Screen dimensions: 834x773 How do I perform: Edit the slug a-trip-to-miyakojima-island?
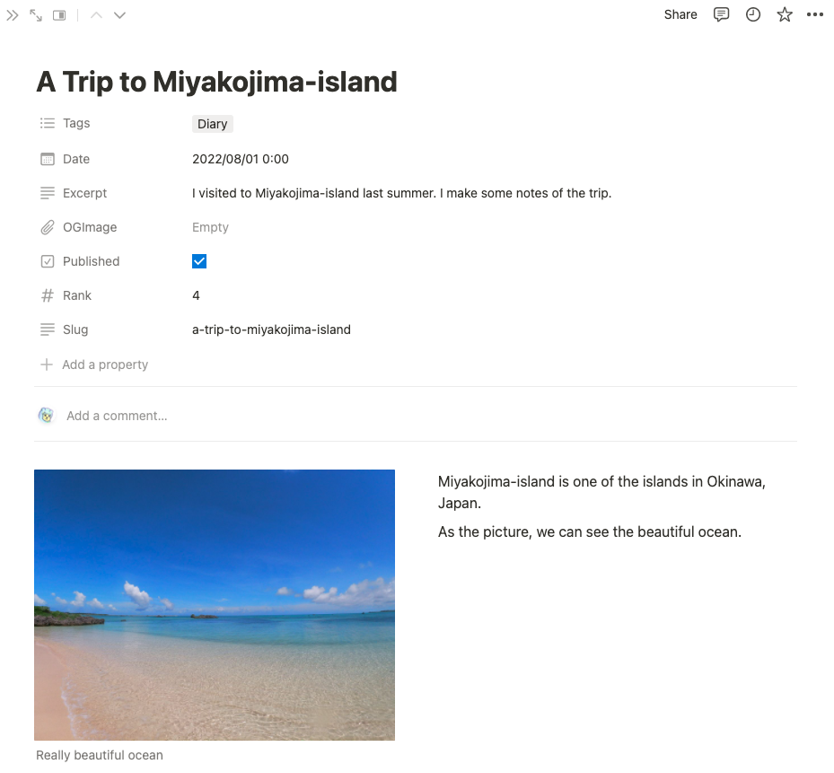[271, 329]
